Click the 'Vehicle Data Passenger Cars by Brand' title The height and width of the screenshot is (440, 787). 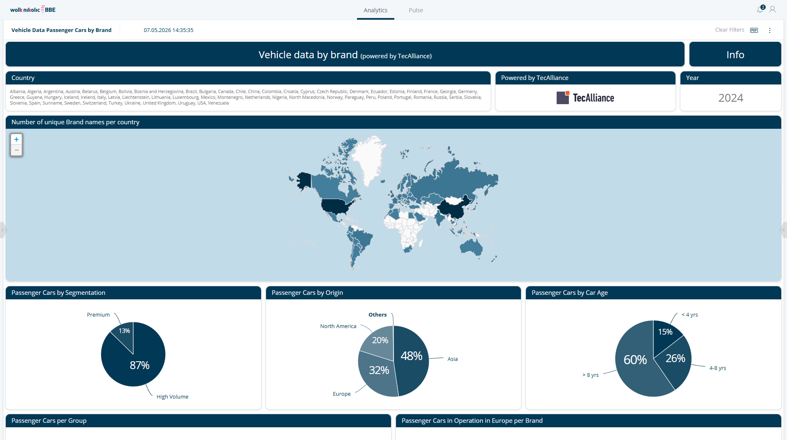[x=61, y=30]
